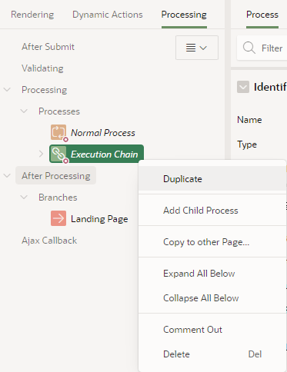Open the tree options hamburger menu

pyautogui.click(x=197, y=48)
